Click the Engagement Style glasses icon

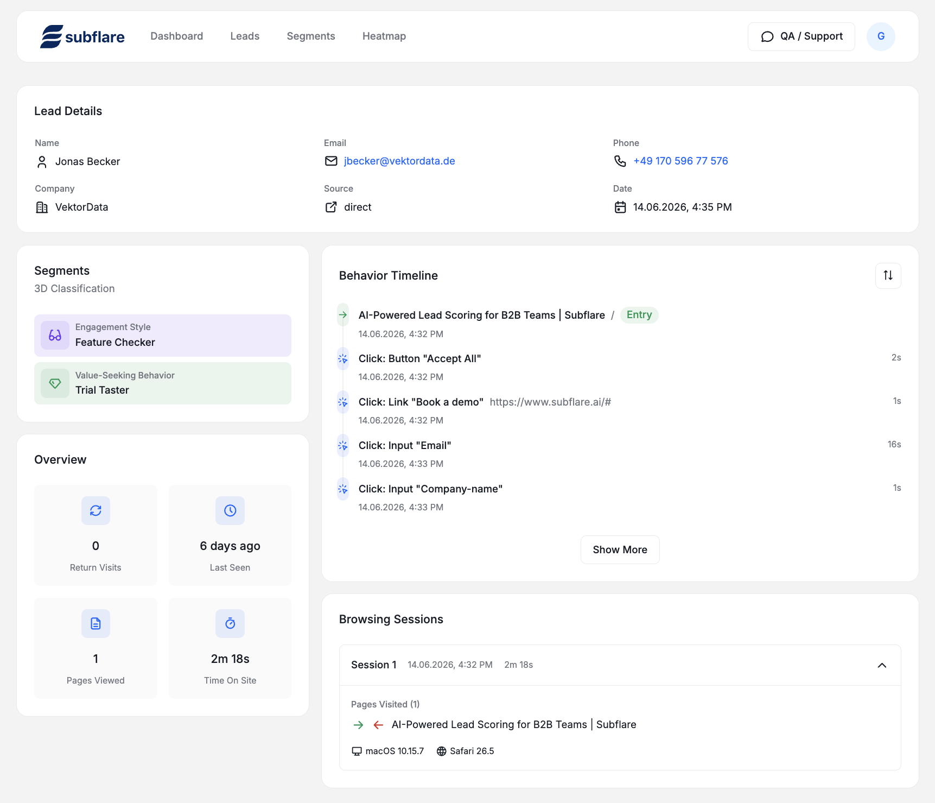coord(55,336)
